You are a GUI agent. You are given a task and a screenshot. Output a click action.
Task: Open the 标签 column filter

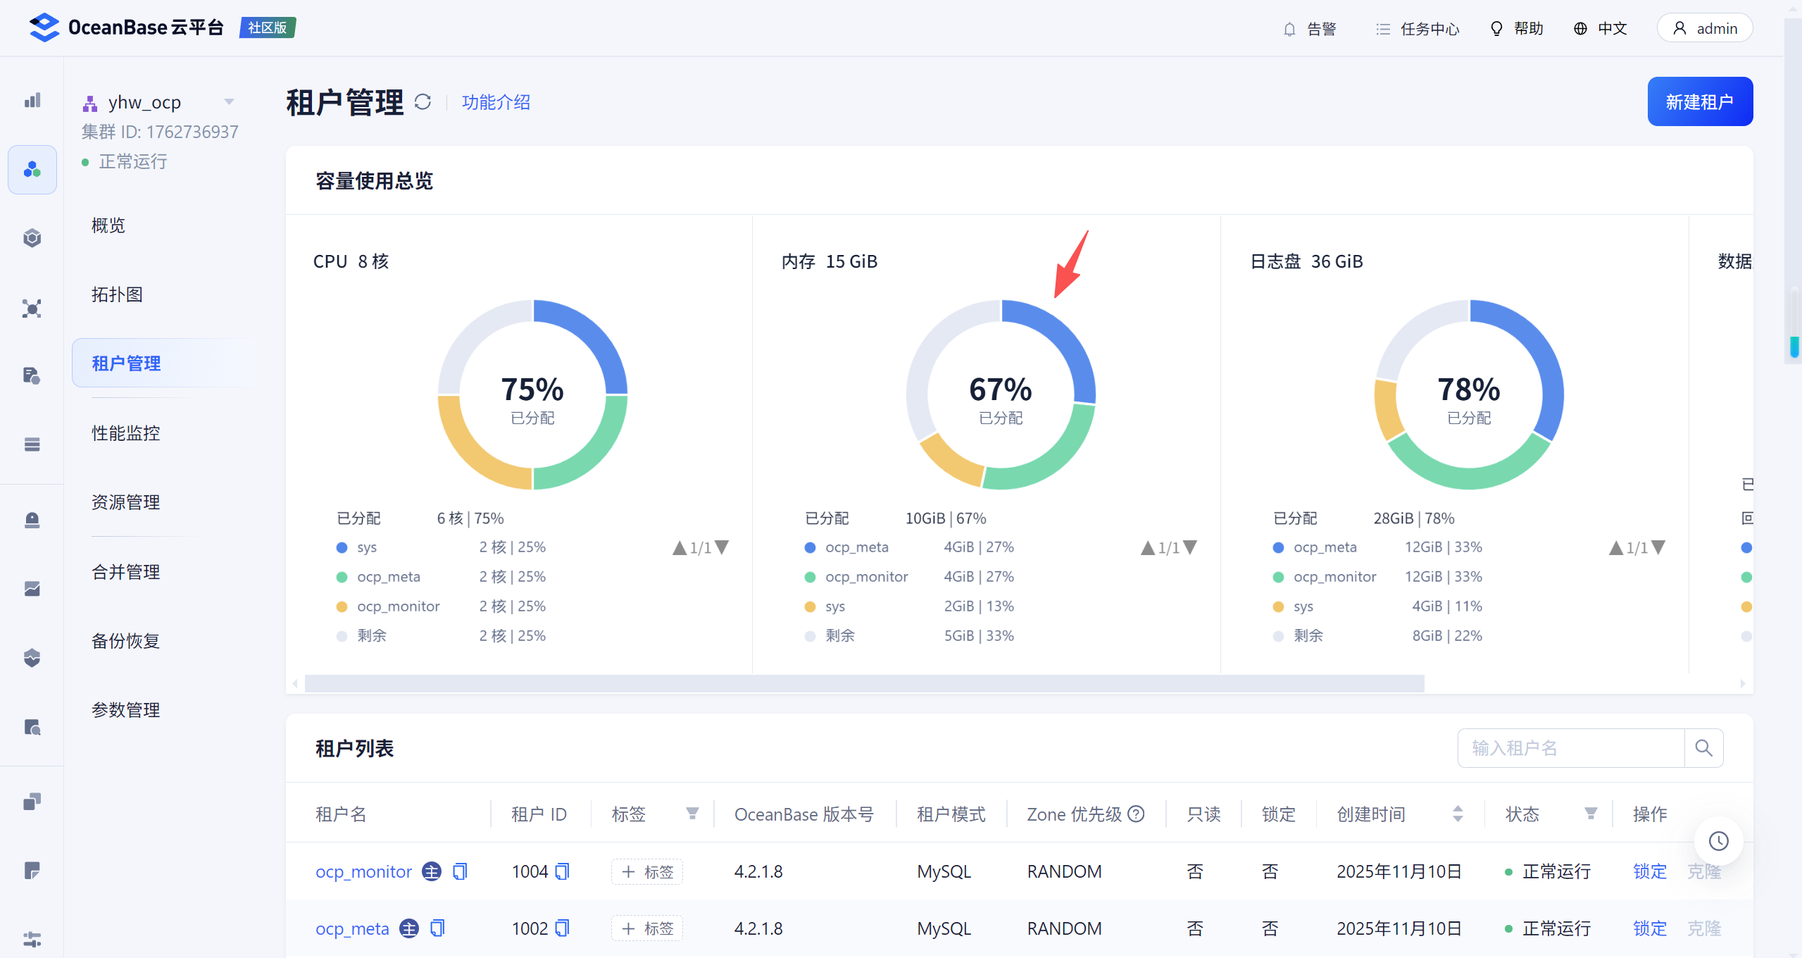692,814
